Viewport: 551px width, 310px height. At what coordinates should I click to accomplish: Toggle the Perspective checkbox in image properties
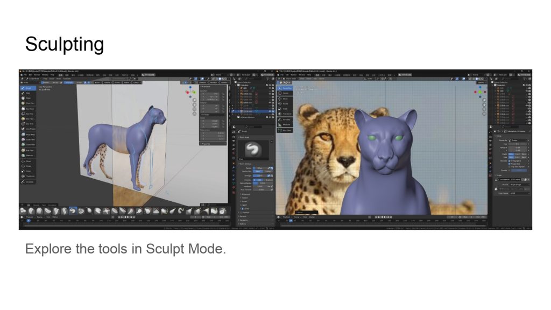tap(510, 164)
